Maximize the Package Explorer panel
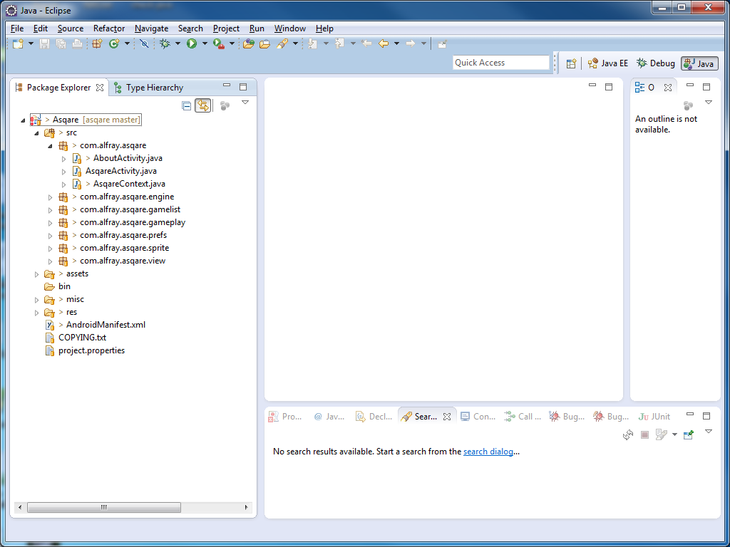 pos(243,86)
